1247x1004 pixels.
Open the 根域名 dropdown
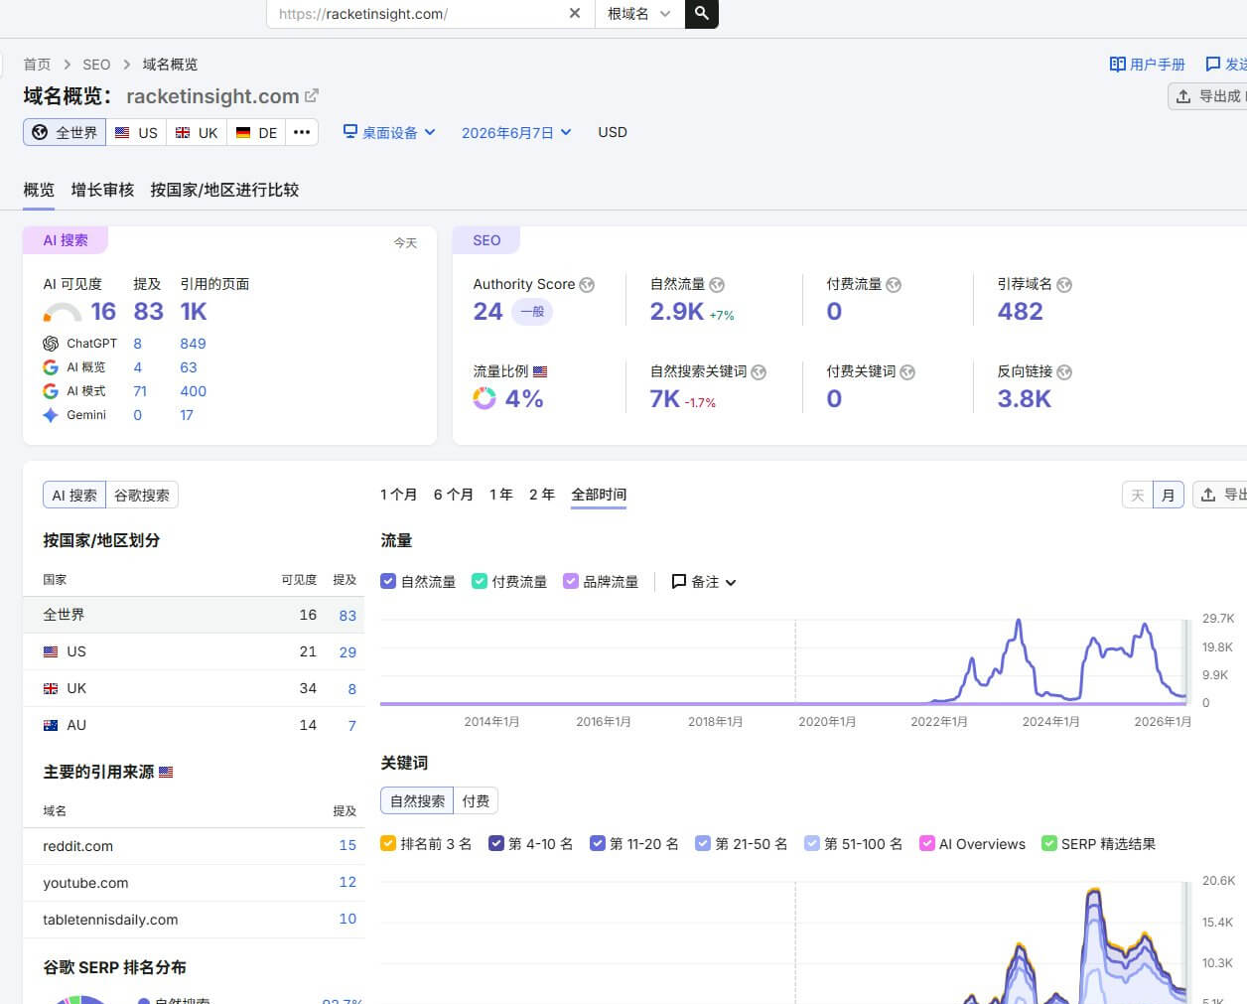639,14
